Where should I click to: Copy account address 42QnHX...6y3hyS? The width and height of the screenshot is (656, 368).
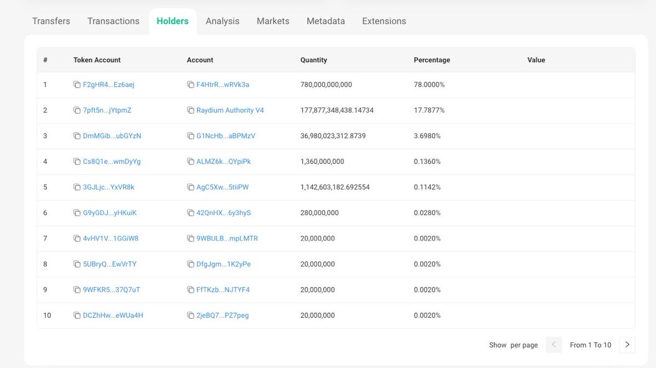(x=190, y=213)
